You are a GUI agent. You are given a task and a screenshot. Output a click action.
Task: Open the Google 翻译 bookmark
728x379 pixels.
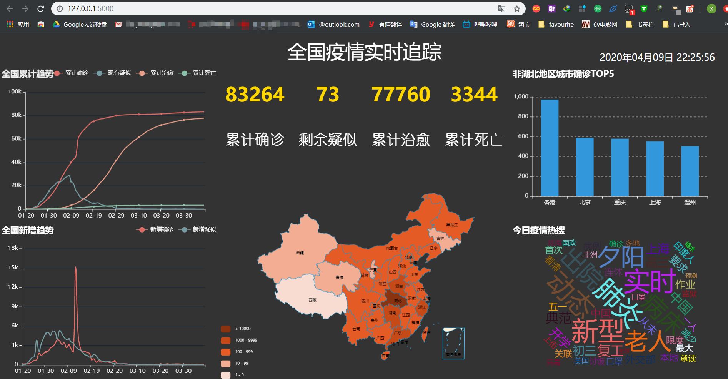[433, 24]
